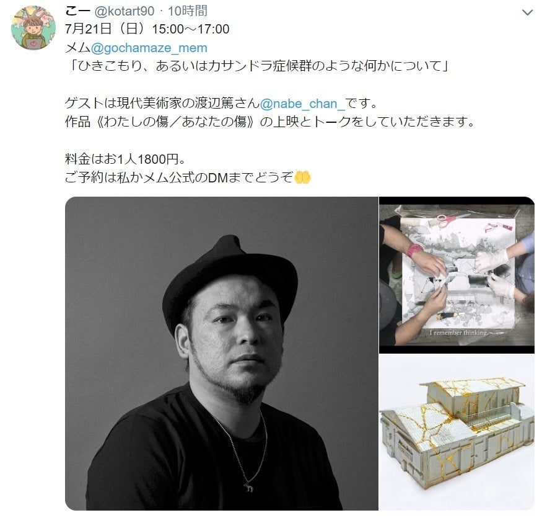
Task: Open the @nabe_chan_ mention link
Action: coord(302,104)
